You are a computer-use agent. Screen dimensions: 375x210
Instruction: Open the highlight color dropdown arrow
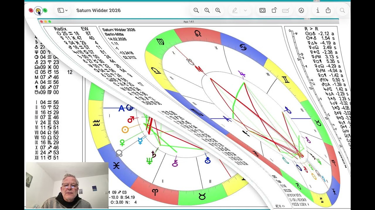[245, 10]
